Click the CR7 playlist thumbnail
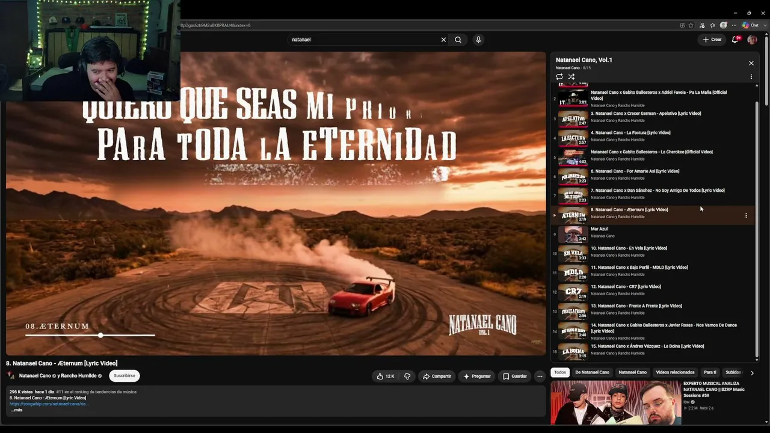 (x=573, y=292)
